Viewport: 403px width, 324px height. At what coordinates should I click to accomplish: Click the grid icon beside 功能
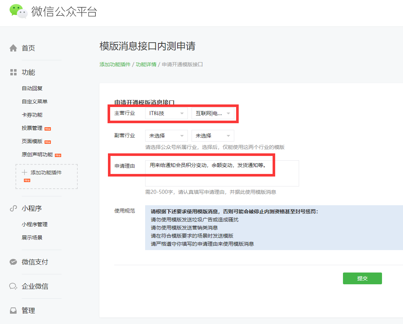coord(13,72)
